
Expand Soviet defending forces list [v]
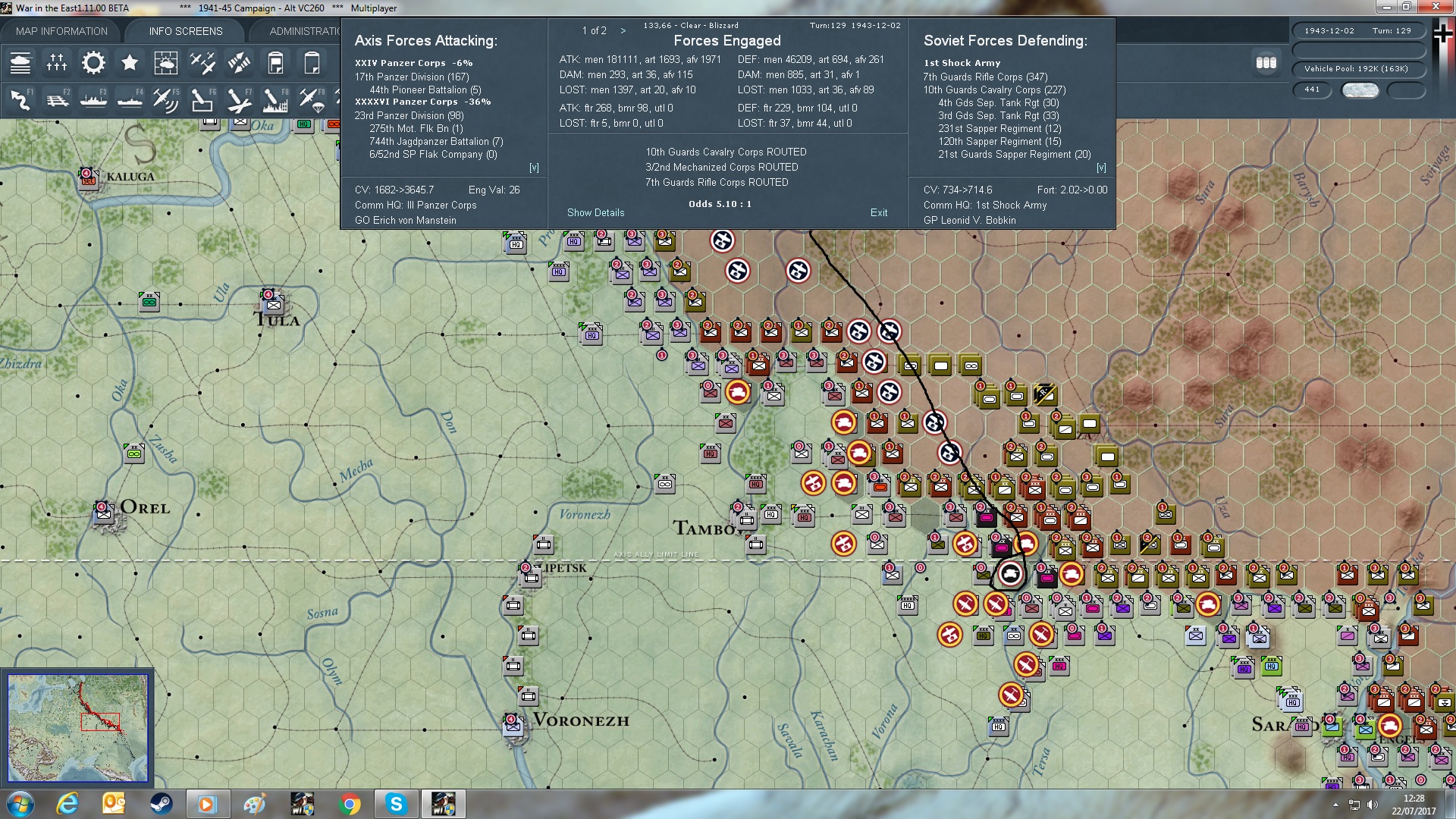click(1101, 168)
